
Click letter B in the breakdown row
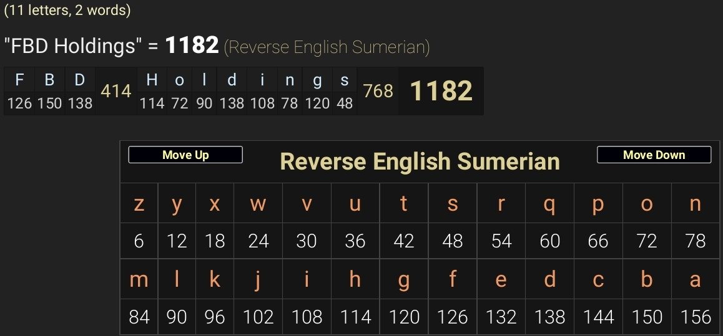(x=50, y=80)
